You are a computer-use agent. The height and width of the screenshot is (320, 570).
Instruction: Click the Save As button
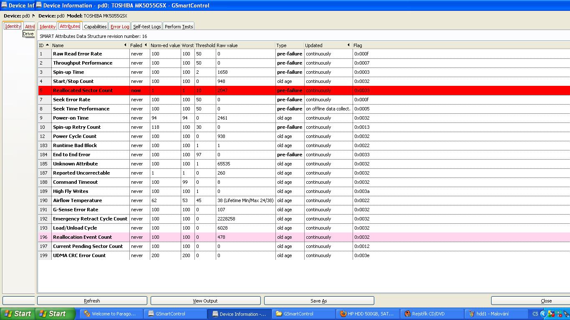tap(319, 300)
